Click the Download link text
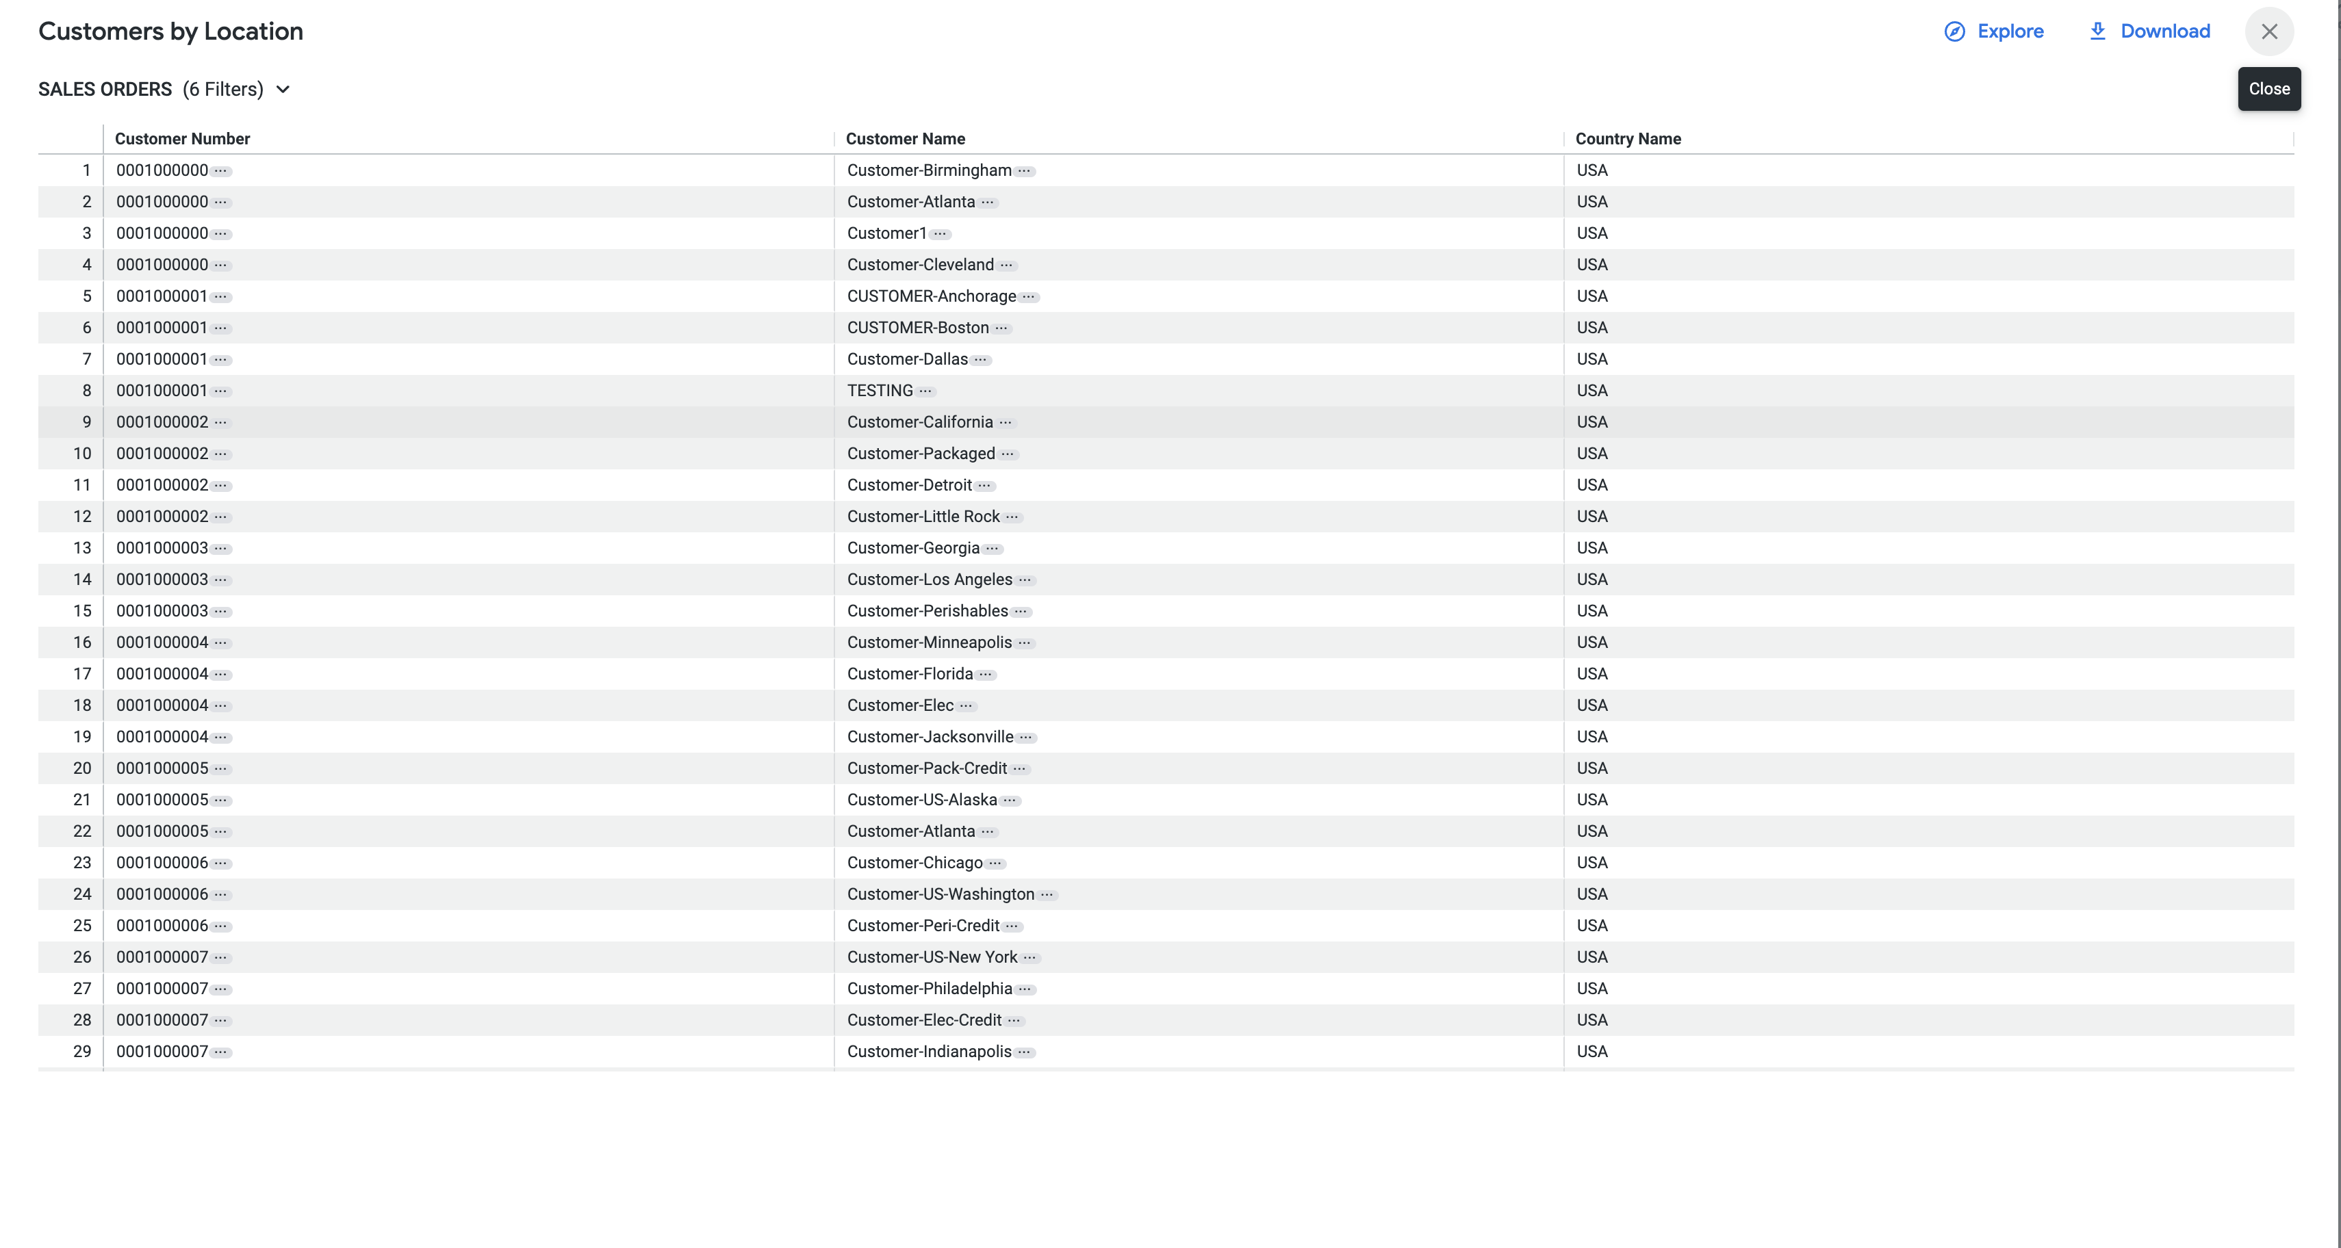The image size is (2341, 1248). pyautogui.click(x=2164, y=31)
